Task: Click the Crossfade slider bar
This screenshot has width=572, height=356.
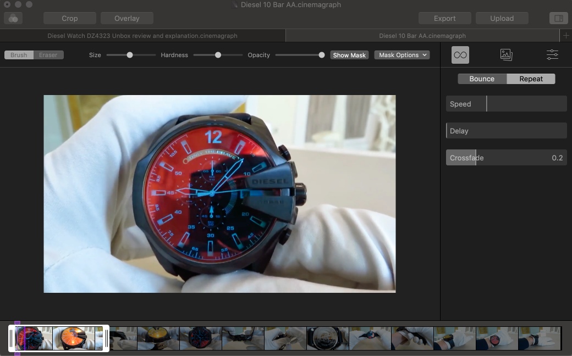Action: pyautogui.click(x=507, y=158)
